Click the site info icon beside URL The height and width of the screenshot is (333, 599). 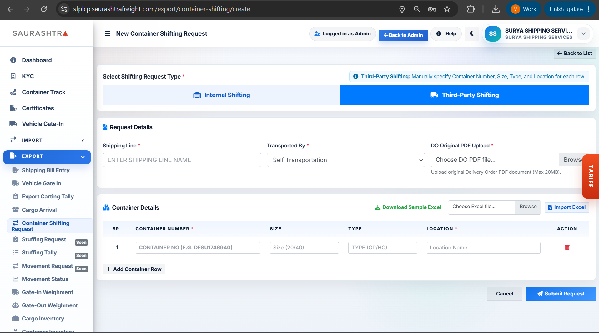pyautogui.click(x=64, y=9)
